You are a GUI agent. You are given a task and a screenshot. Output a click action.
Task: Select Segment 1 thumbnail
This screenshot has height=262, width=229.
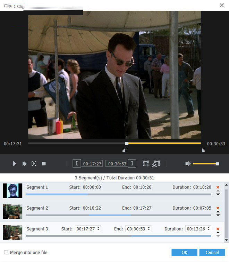12,191
